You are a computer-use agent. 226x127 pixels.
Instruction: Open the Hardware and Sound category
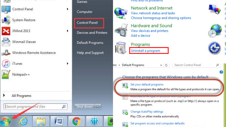151,26
